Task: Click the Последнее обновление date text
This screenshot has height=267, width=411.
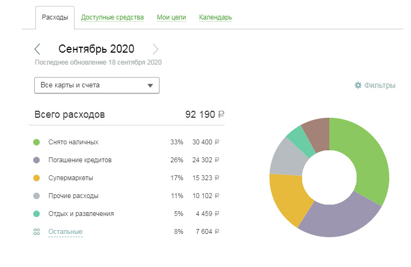Action: [x=99, y=62]
